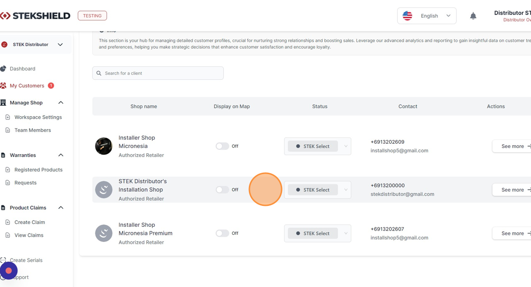
Task: Click the Product Claims section icon
Action: point(3,208)
